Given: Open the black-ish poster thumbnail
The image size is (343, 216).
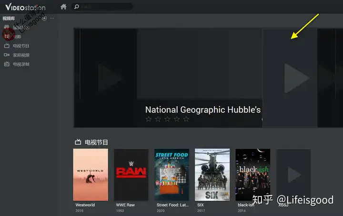Looking at the screenshot, I should [x=252, y=175].
